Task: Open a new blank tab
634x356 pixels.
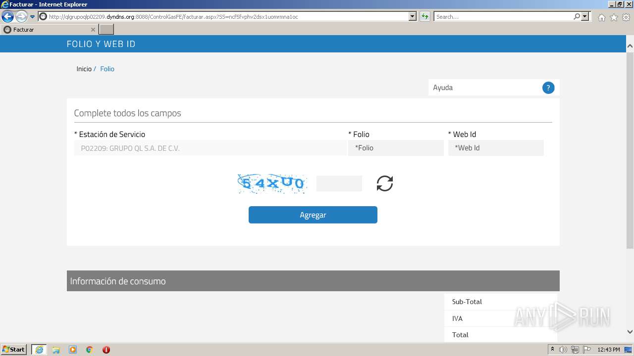Action: 106,30
